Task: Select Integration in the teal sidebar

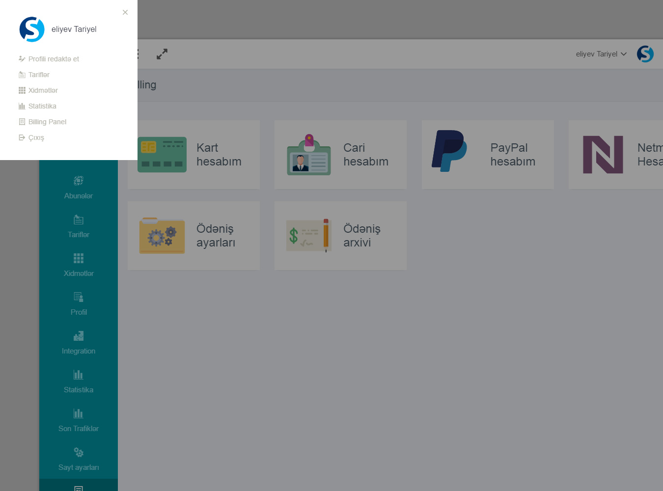Action: (79, 342)
